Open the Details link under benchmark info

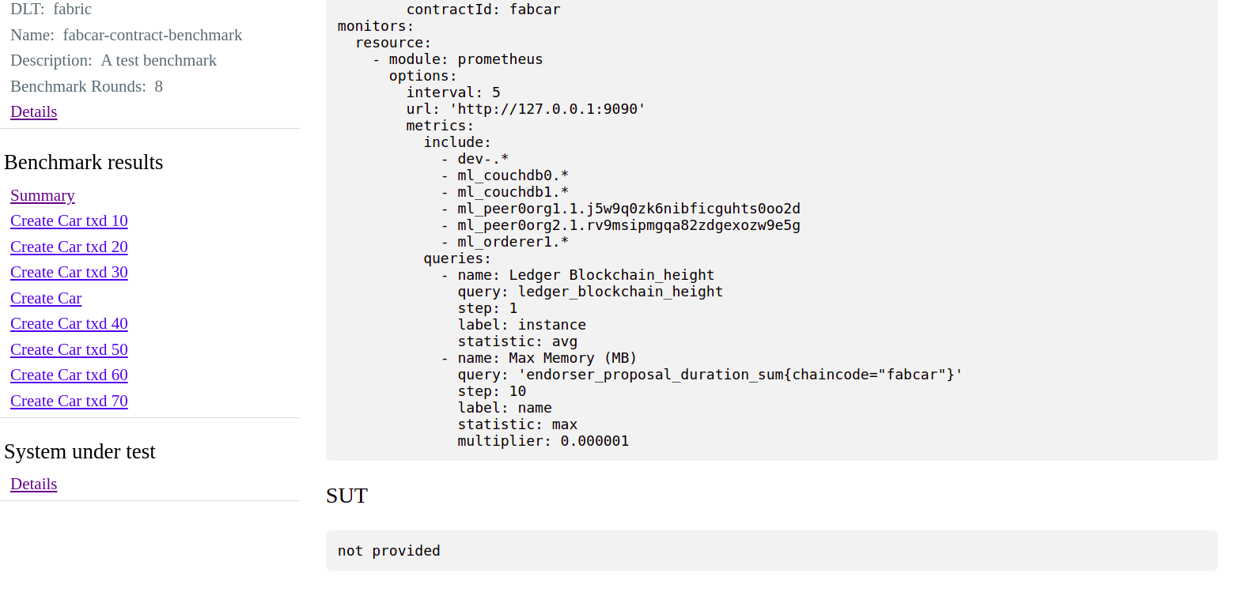33,111
